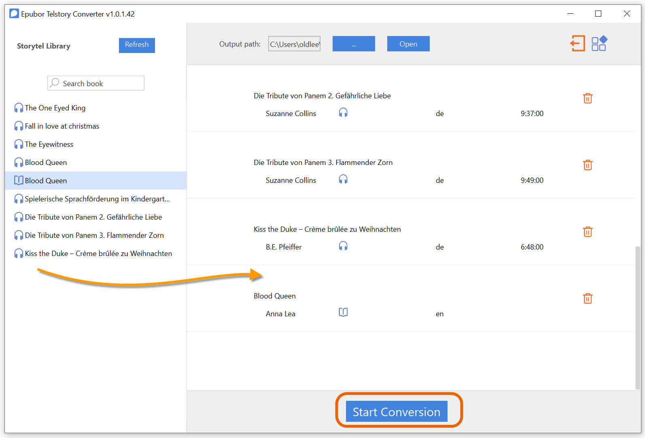Click the Refresh library button

click(x=137, y=45)
